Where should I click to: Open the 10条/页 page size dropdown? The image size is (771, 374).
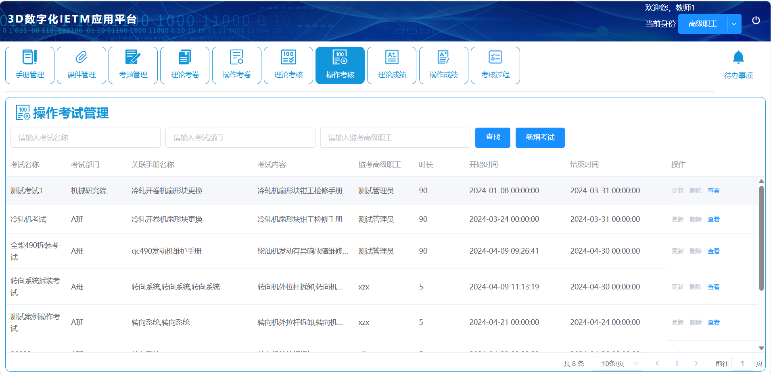(x=616, y=364)
